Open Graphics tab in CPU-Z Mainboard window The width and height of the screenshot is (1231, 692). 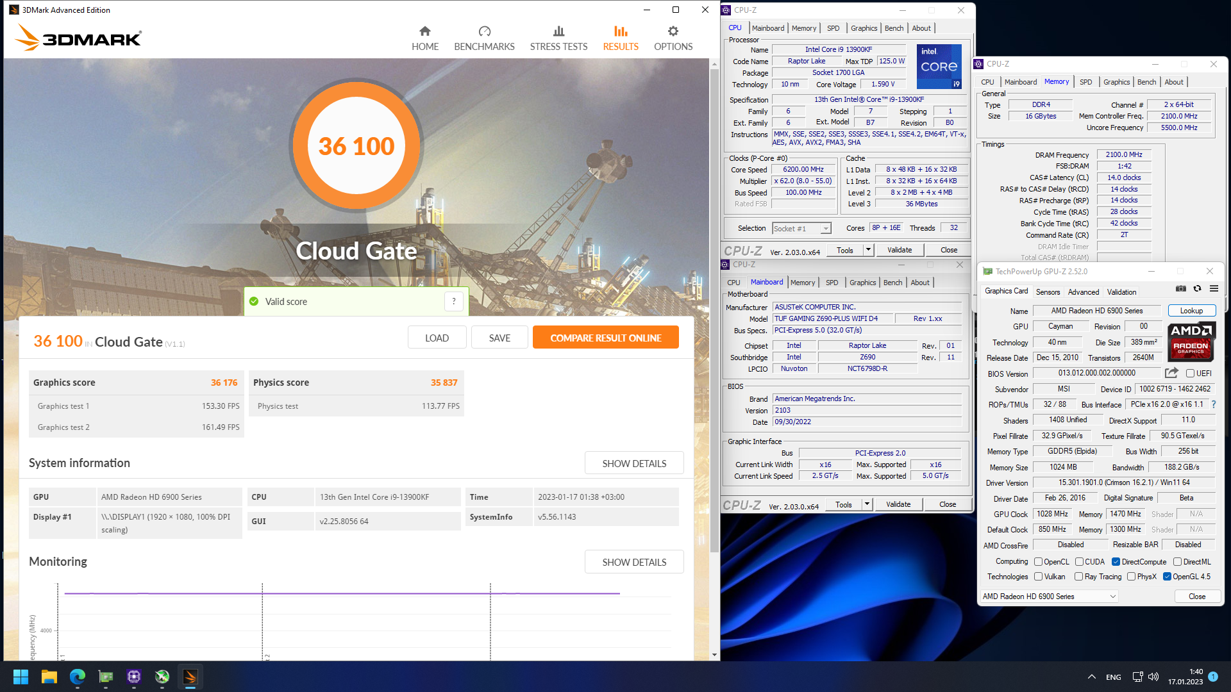(862, 283)
